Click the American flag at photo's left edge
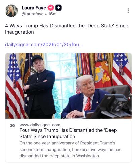 click(x=14, y=86)
